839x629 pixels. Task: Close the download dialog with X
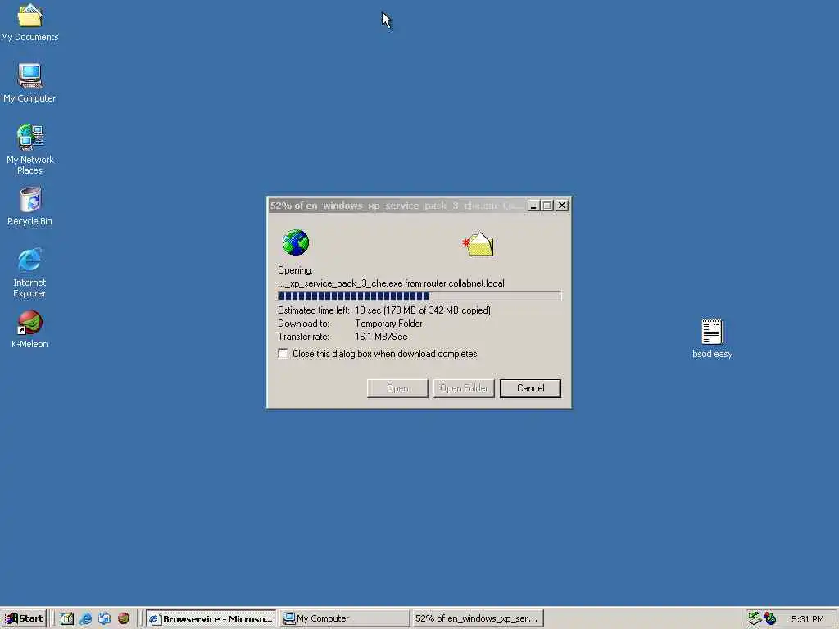[562, 206]
